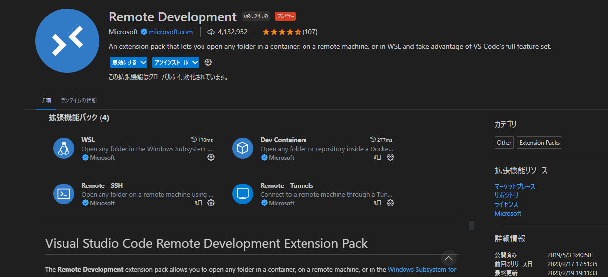The height and width of the screenshot is (277, 608).
Task: Open the microsoft.com publisher link
Action: tap(170, 32)
